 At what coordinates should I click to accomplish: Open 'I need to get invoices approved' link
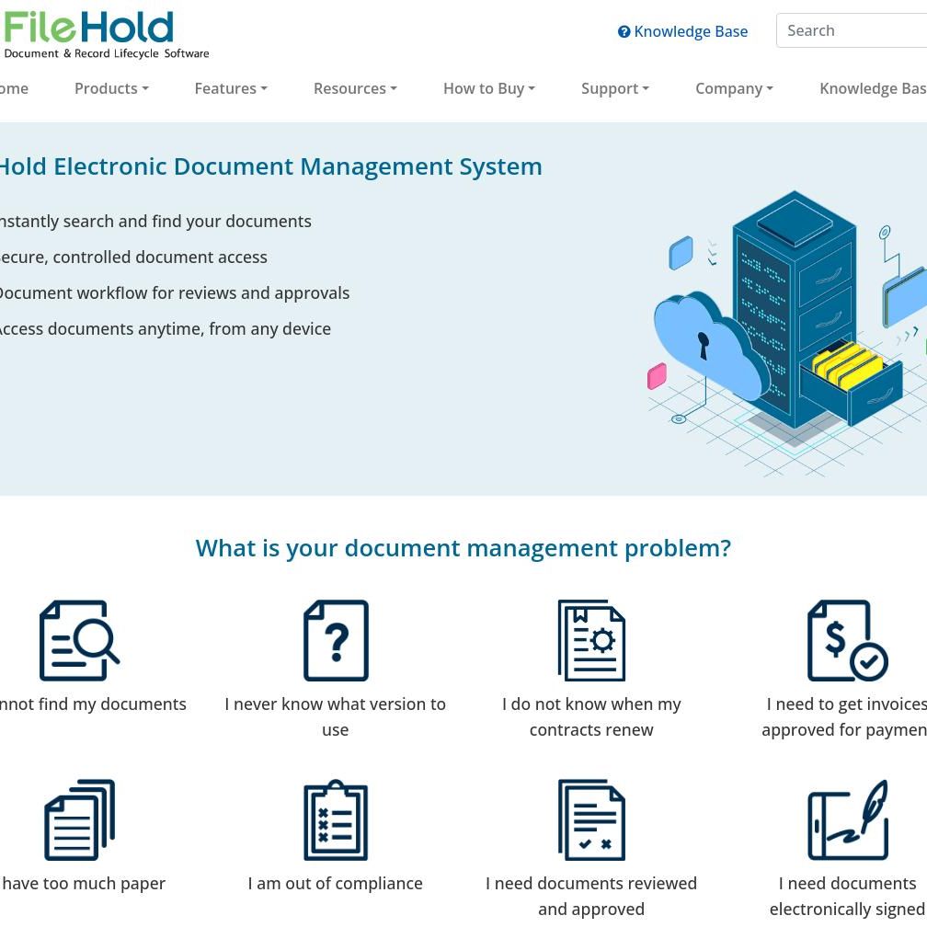click(845, 716)
